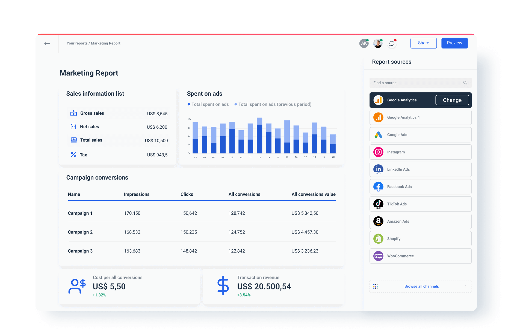The image size is (508, 336).
Task: Toggle the previous period legend entry
Action: click(x=273, y=104)
